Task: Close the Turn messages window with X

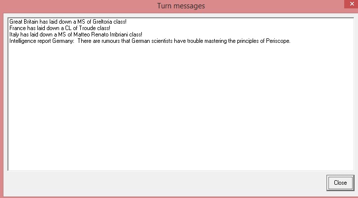Action: (x=352, y=4)
